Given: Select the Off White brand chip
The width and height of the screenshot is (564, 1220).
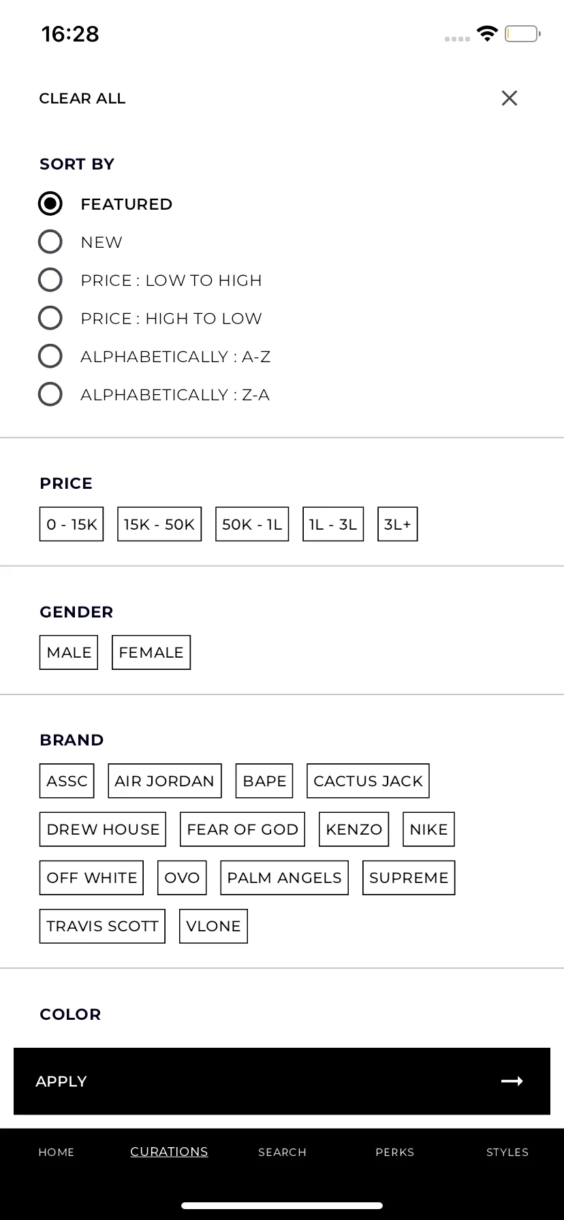Looking at the screenshot, I should point(91,878).
